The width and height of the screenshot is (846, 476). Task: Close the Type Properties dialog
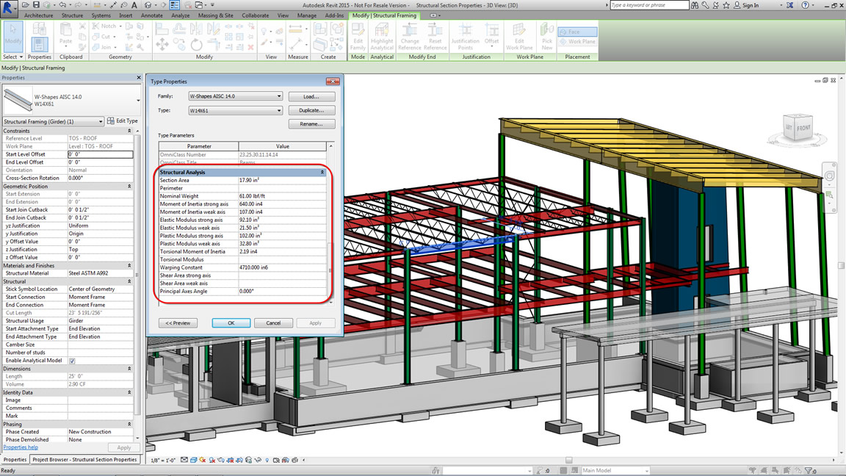click(x=333, y=82)
